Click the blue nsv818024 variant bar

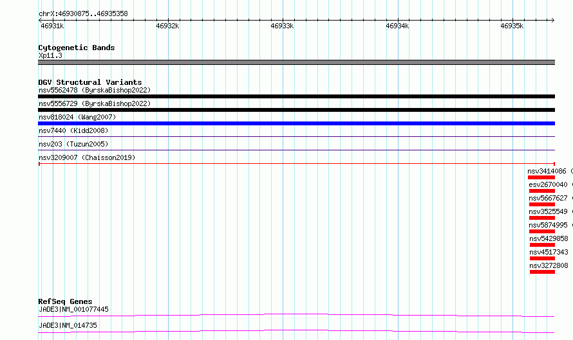click(x=296, y=123)
